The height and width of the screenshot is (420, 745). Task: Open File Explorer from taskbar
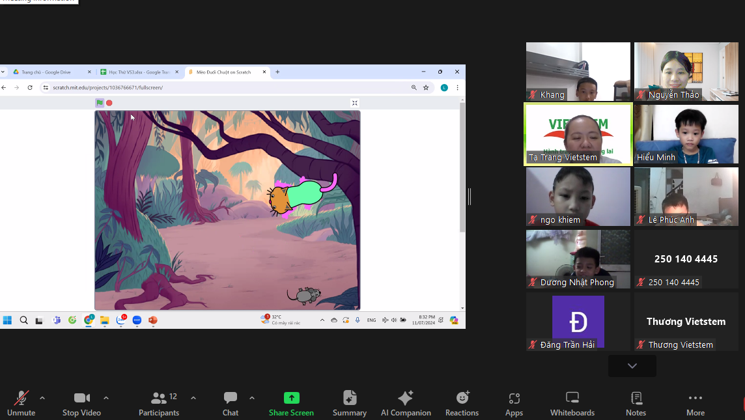point(105,320)
